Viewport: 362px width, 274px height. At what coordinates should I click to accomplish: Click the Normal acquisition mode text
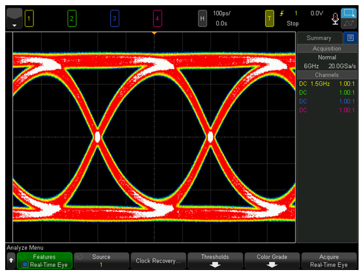coord(327,58)
